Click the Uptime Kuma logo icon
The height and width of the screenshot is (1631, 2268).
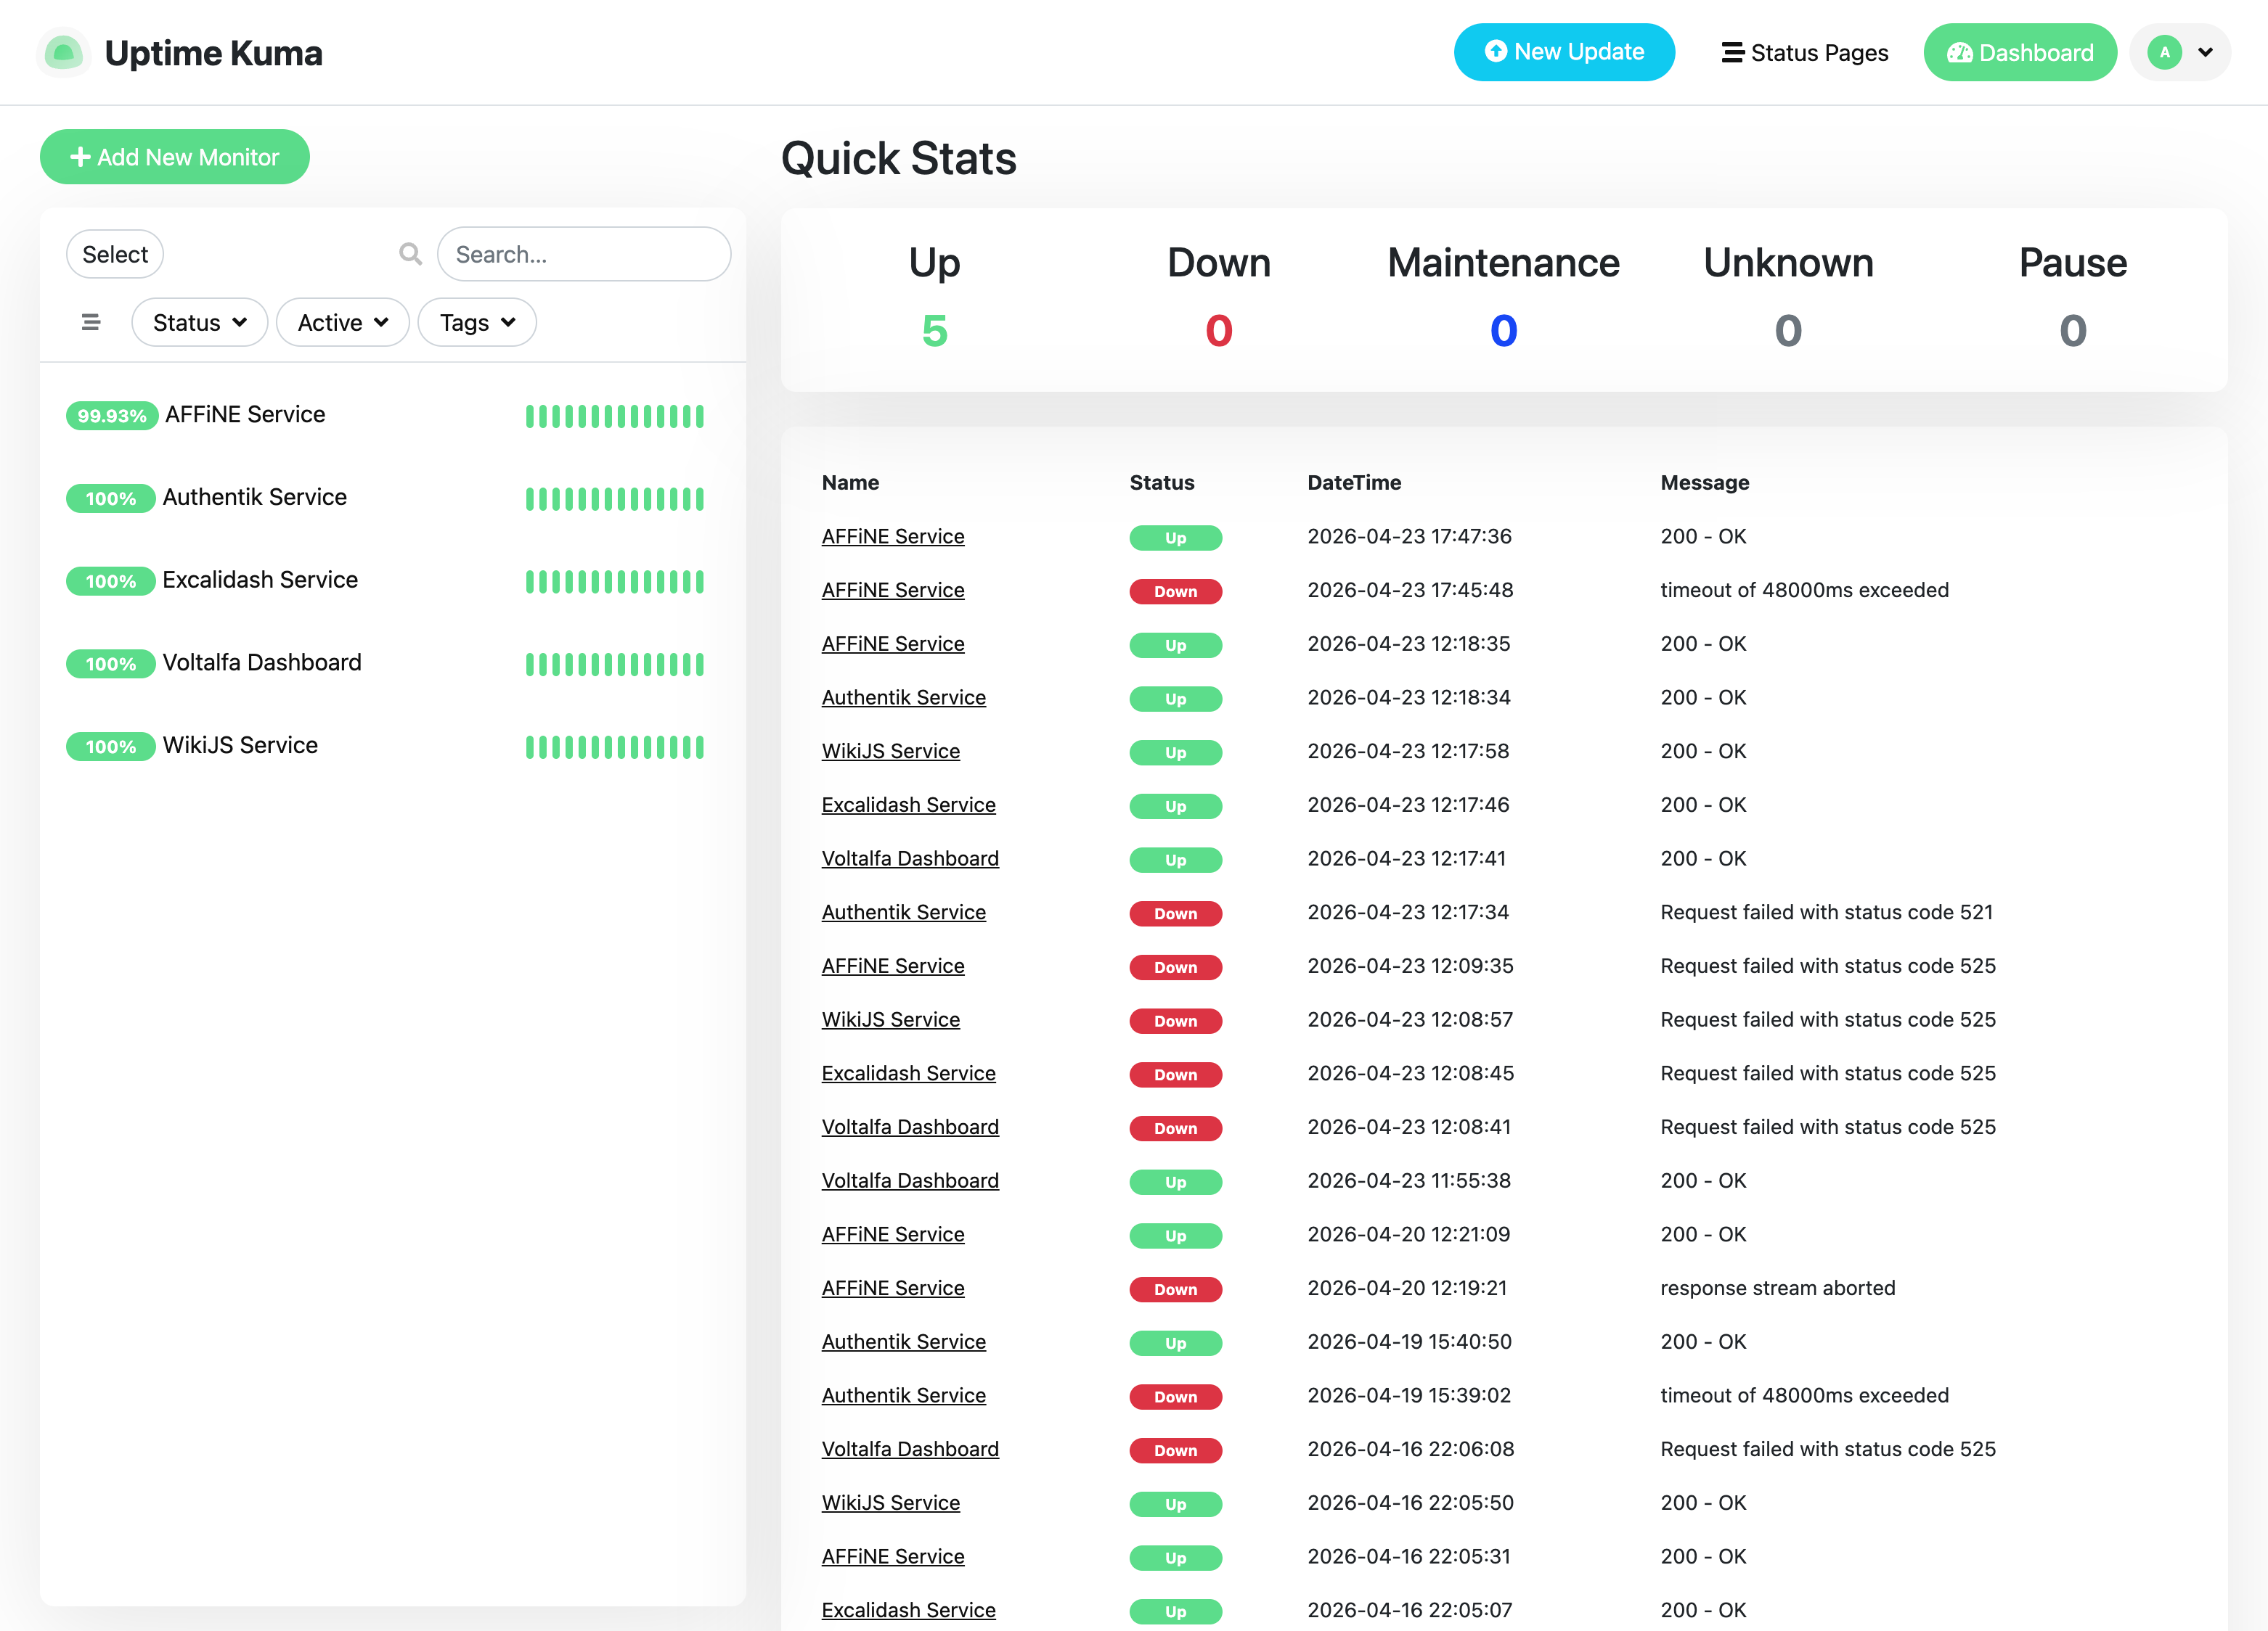[x=64, y=52]
